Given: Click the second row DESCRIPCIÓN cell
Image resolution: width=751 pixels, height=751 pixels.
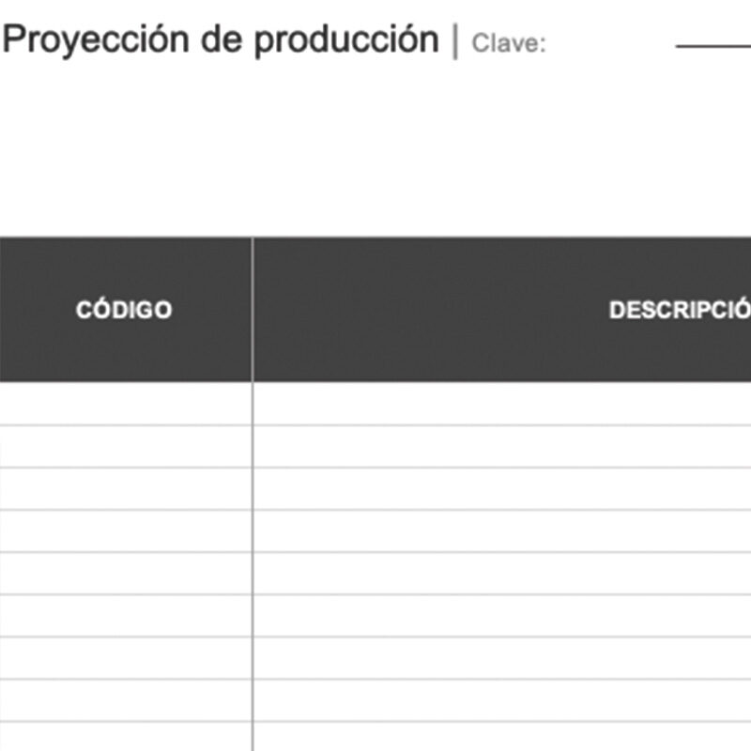Looking at the screenshot, I should click(502, 446).
